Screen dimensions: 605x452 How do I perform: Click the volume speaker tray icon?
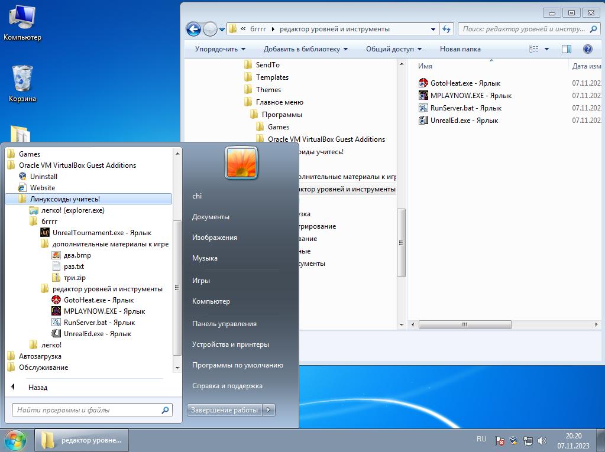coord(542,441)
